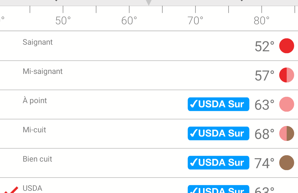Set temperature scale to 50°

pyautogui.click(x=63, y=20)
